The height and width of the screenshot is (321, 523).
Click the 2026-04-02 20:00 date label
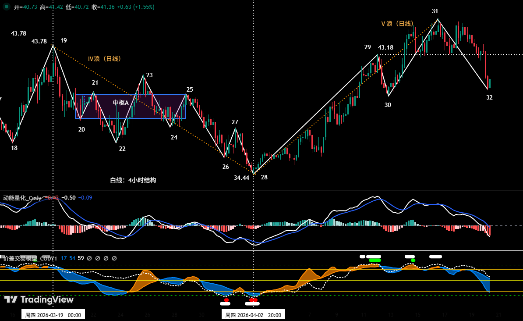tap(253, 314)
